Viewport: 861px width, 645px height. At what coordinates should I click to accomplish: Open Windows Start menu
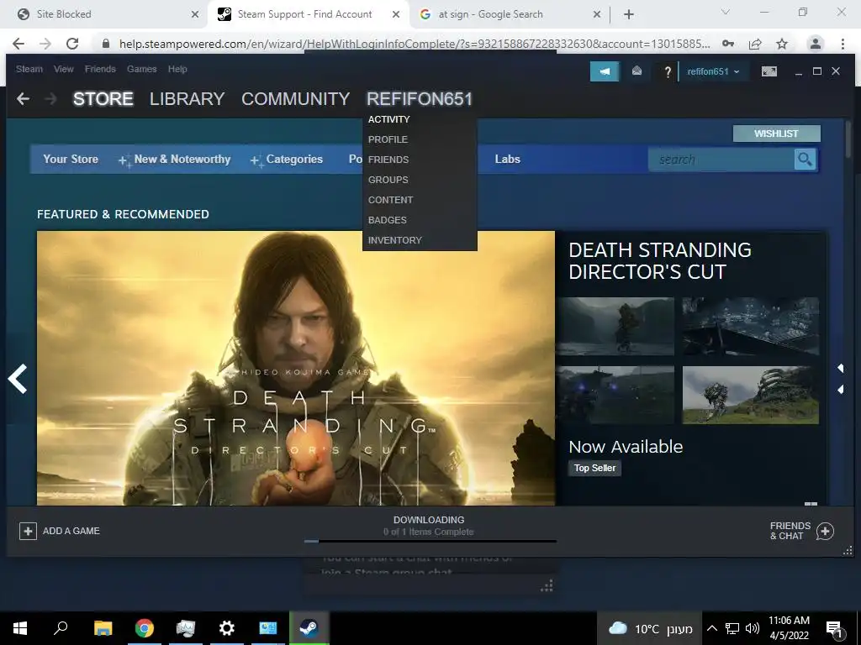point(20,628)
